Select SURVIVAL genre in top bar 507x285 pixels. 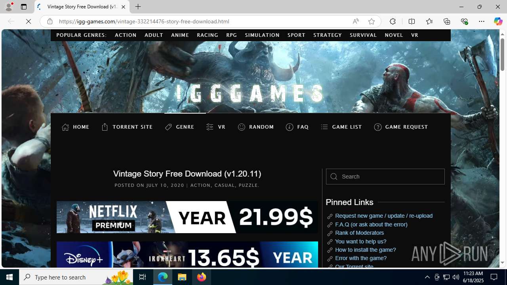(363, 35)
